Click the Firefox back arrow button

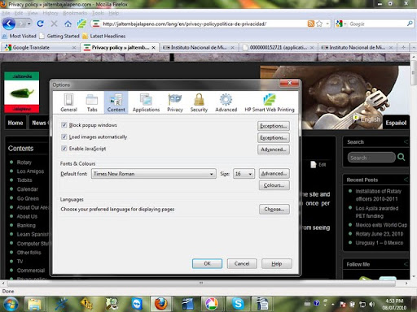click(x=9, y=24)
